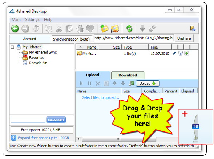Click the Upload button with green arrow
This screenshot has height=159, width=214.
coord(148,84)
